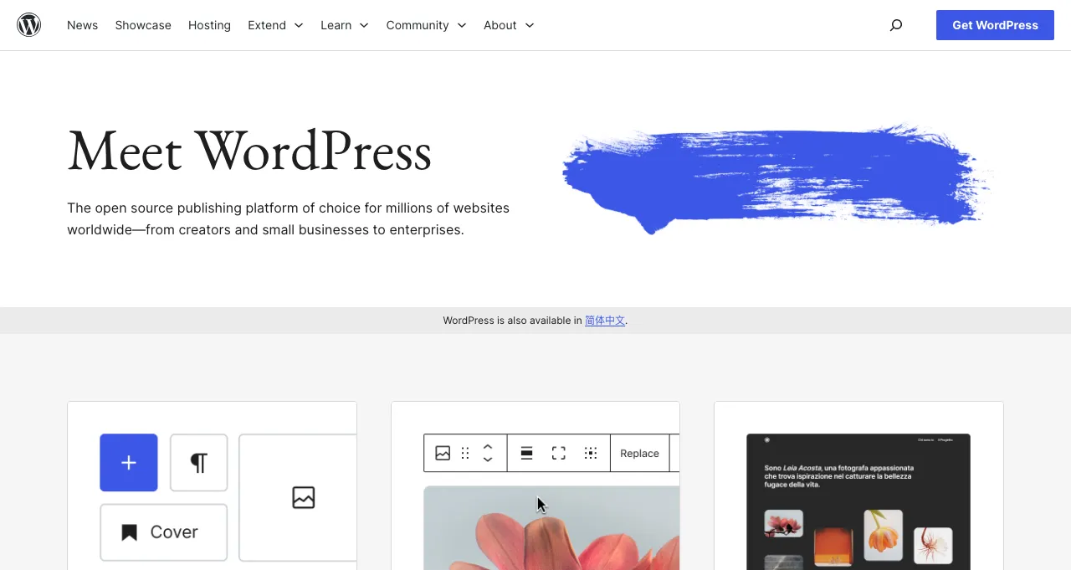Click 'WordPress is also available in' text
1071x570 pixels.
512,321
